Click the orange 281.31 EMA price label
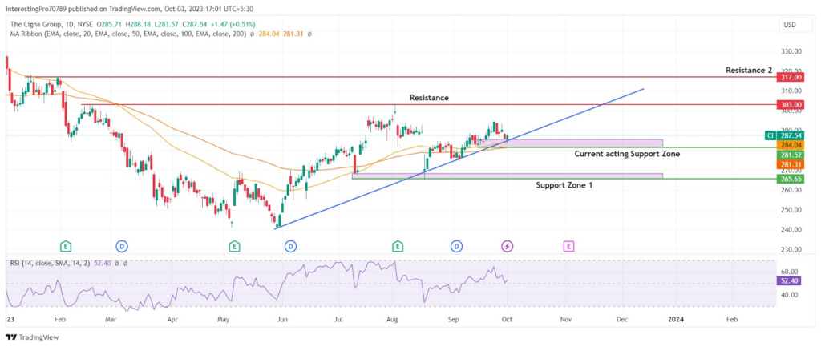Image resolution: width=821 pixels, height=347 pixels. pyautogui.click(x=791, y=164)
